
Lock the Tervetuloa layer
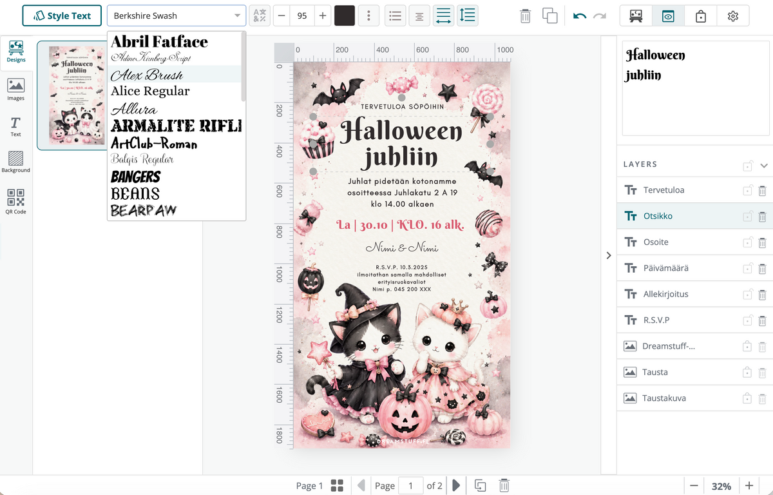(x=747, y=190)
